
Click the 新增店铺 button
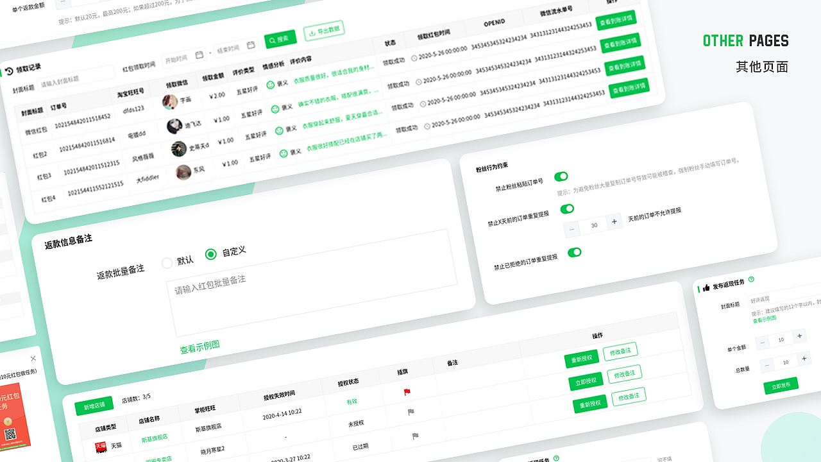coord(94,406)
